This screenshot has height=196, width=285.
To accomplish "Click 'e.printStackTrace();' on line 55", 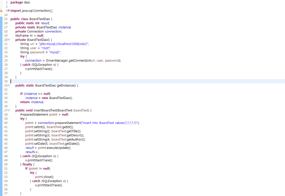I will click(49, 185).
